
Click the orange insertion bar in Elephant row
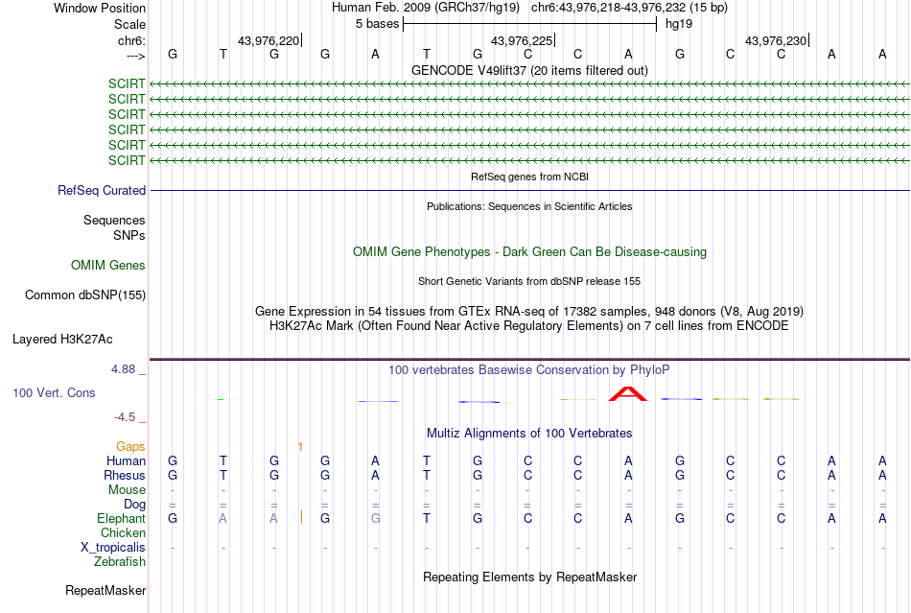click(x=301, y=517)
